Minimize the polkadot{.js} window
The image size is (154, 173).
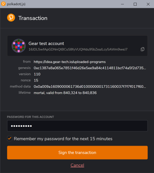[x=122, y=4]
